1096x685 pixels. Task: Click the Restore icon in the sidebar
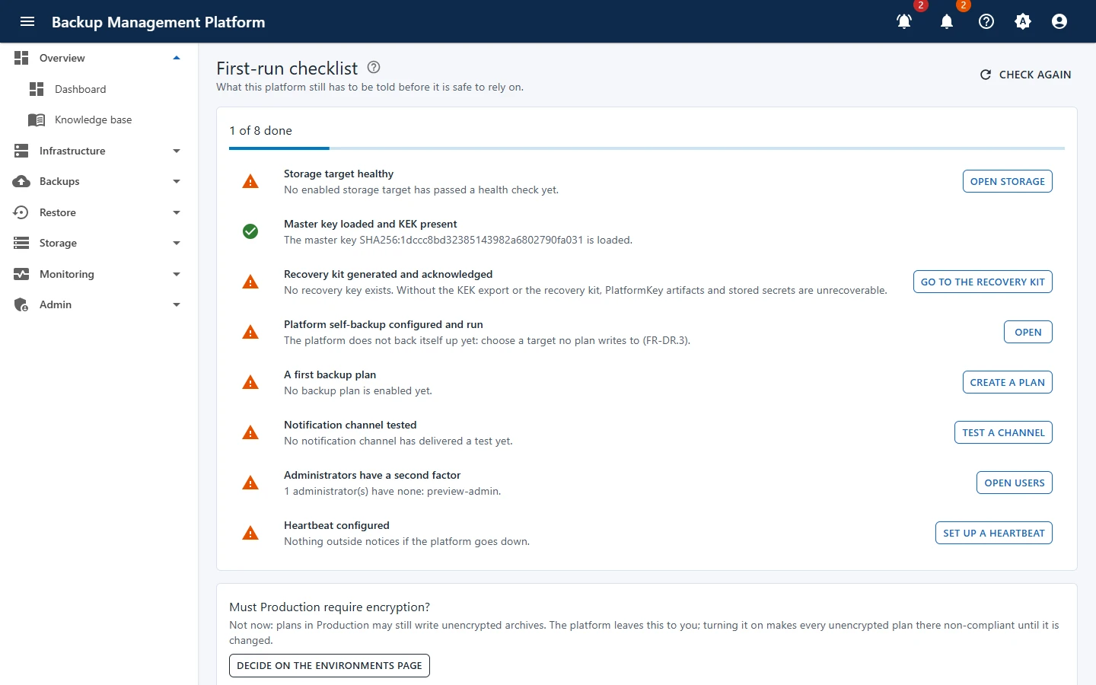21,212
